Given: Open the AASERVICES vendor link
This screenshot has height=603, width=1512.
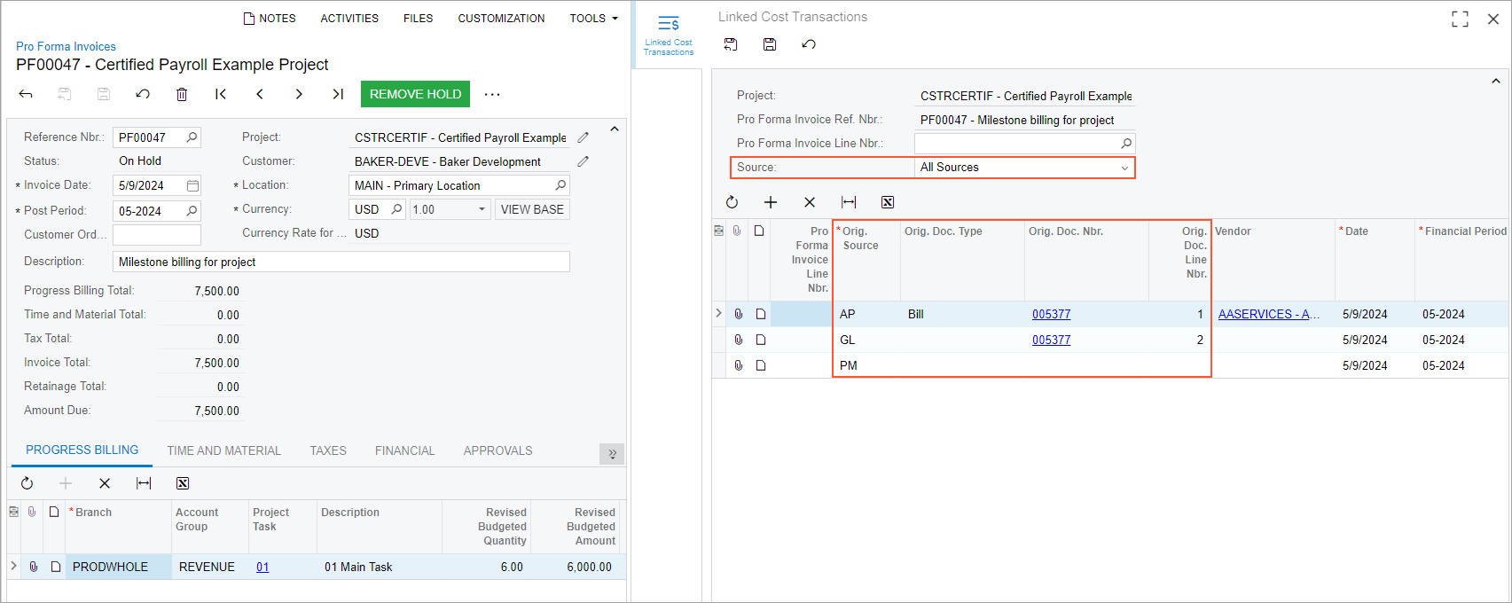Looking at the screenshot, I should click(x=1268, y=314).
